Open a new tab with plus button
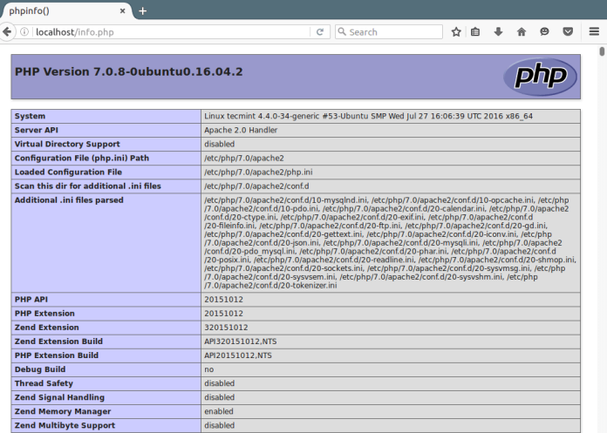Viewport: 607px width, 433px height. [x=142, y=10]
